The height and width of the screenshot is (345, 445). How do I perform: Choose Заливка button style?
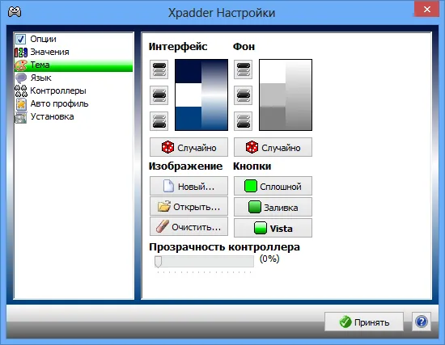[x=273, y=207]
